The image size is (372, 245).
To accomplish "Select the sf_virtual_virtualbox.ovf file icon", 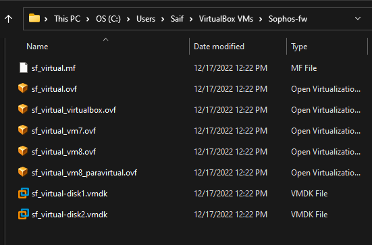I will [23, 109].
